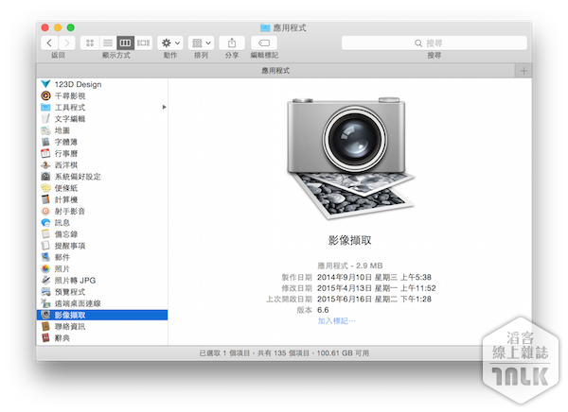The height and width of the screenshot is (412, 568).
Task: Switch to icon view mode
Action: (90, 43)
